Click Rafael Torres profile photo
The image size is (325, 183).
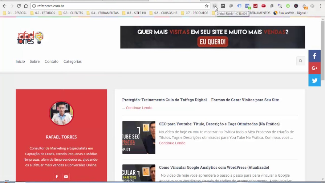[61, 113]
